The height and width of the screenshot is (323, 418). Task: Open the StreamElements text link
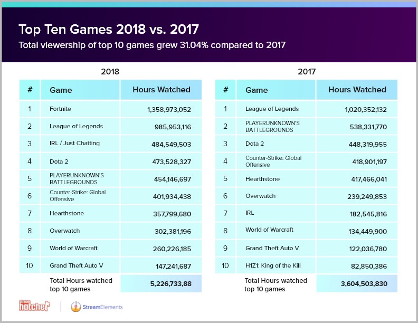pyautogui.click(x=102, y=306)
